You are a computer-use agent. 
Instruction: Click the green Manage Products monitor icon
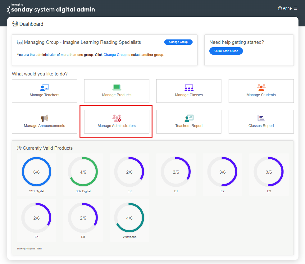click(x=116, y=87)
